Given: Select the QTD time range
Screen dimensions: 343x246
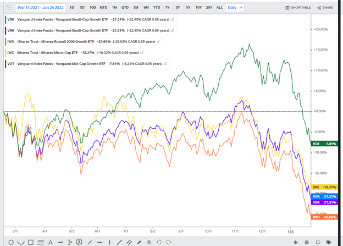Looking at the screenshot, I should 125,8.
